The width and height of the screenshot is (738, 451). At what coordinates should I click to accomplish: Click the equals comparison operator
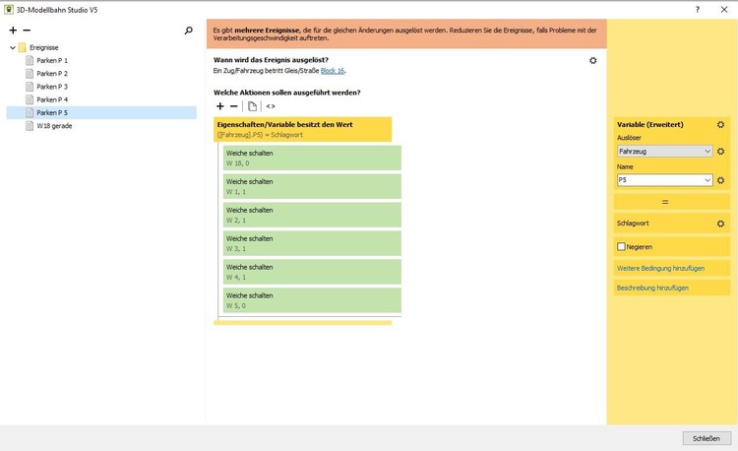point(672,202)
